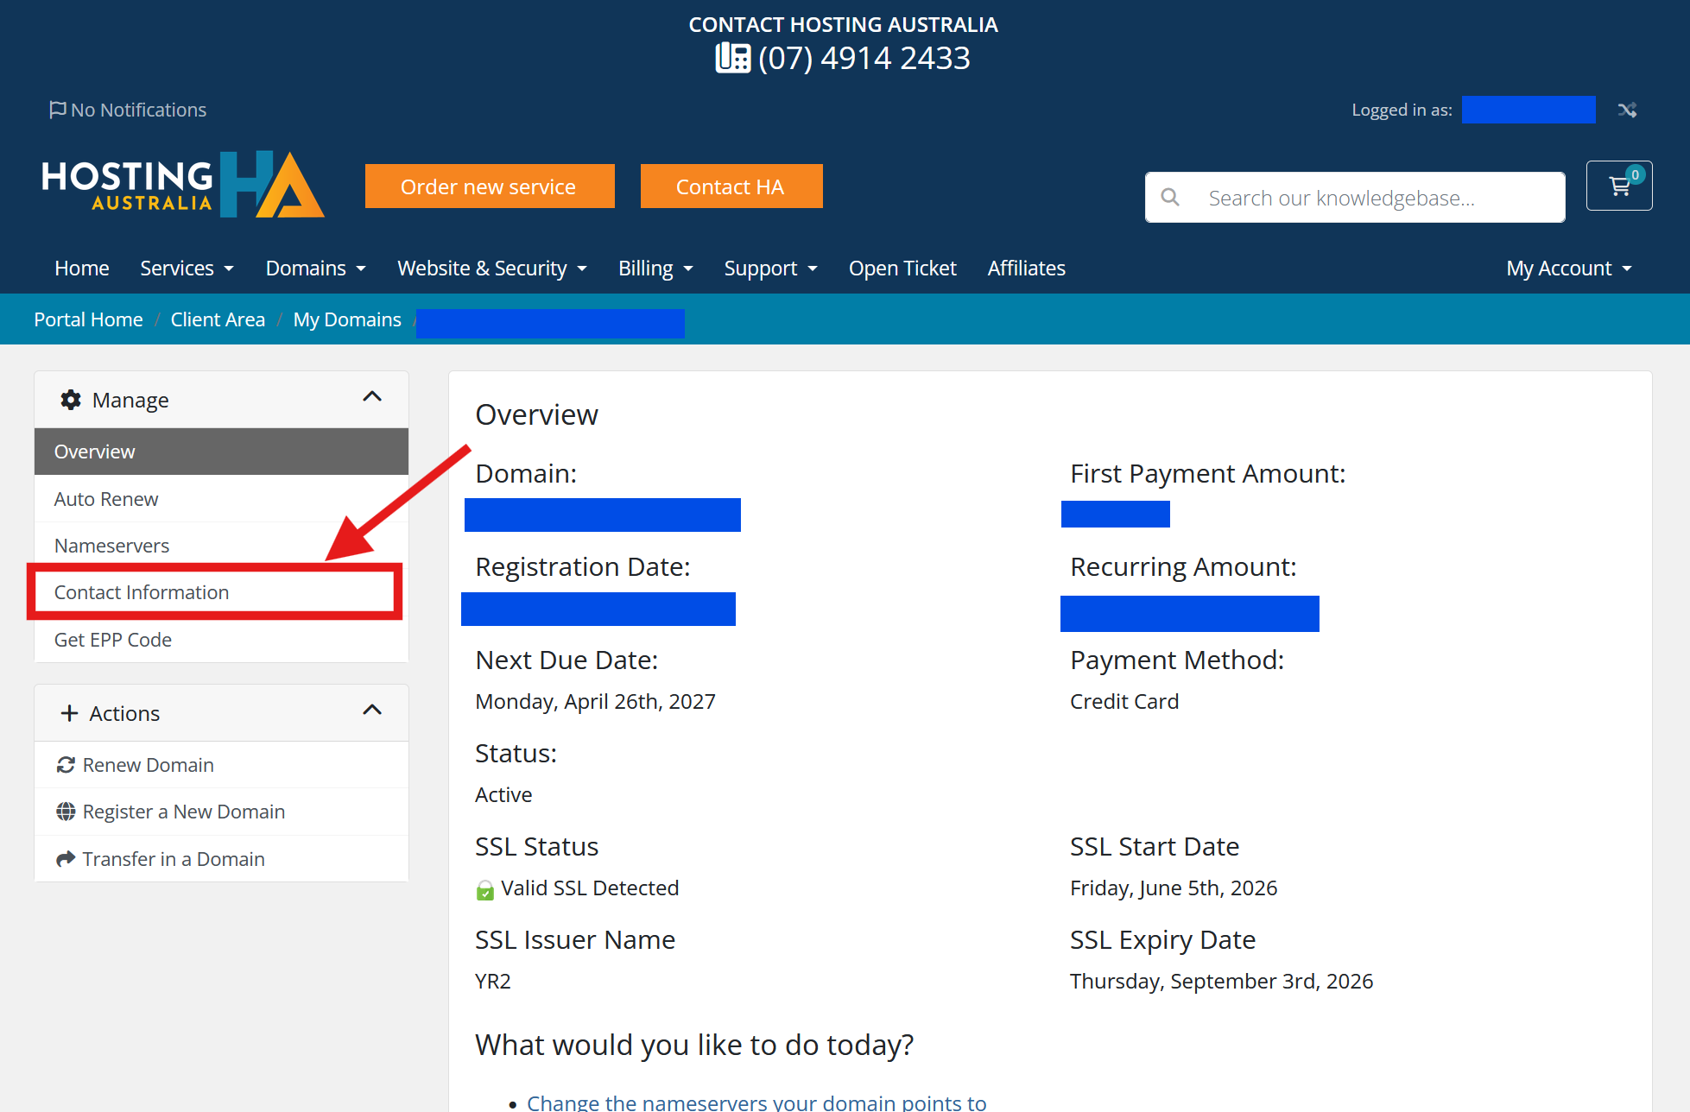Click the YR2 issuer name

coord(493,982)
